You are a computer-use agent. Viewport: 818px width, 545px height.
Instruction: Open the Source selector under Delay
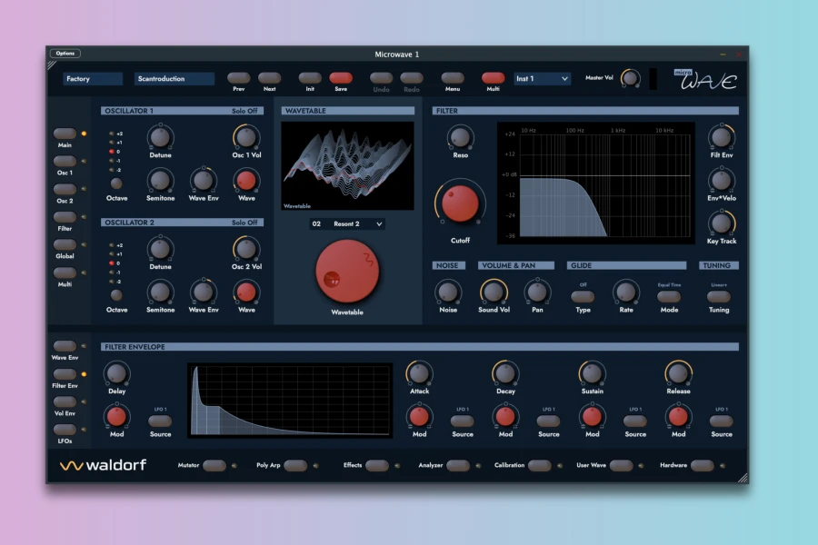(x=160, y=421)
